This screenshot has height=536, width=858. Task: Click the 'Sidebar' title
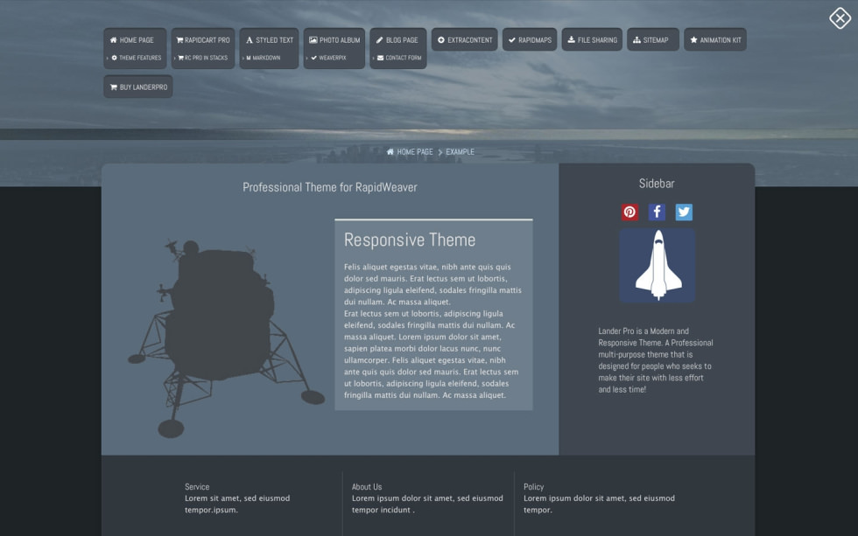coord(657,184)
